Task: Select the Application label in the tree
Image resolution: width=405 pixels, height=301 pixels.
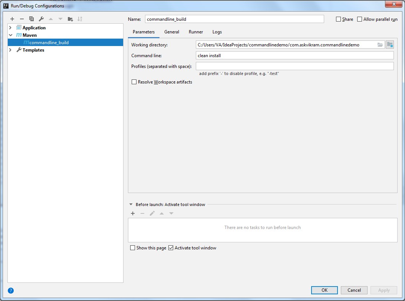Action: (34, 27)
